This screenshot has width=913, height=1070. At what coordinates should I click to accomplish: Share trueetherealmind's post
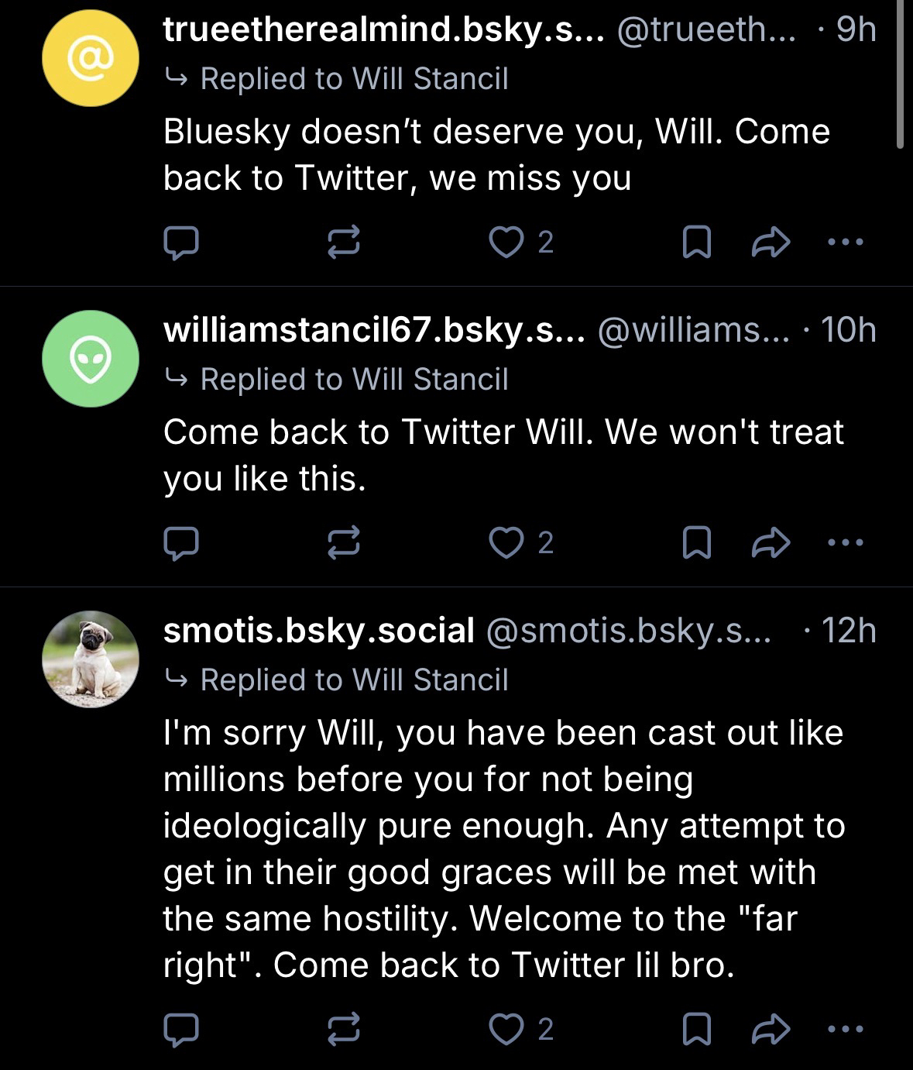point(771,243)
